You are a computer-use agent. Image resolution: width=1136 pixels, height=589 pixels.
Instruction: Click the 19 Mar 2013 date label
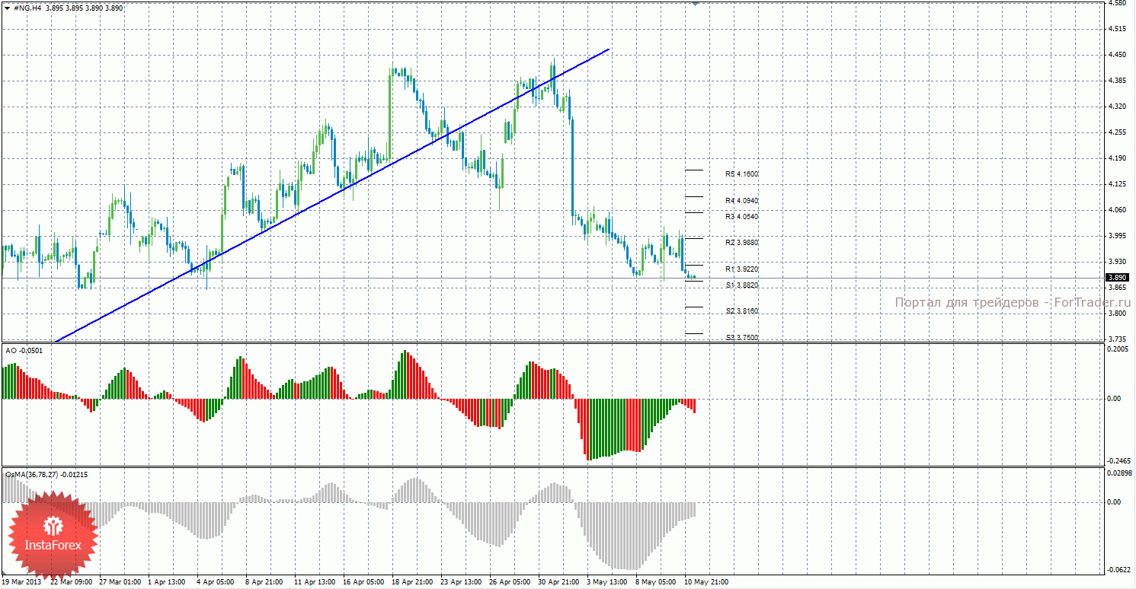coord(21,583)
